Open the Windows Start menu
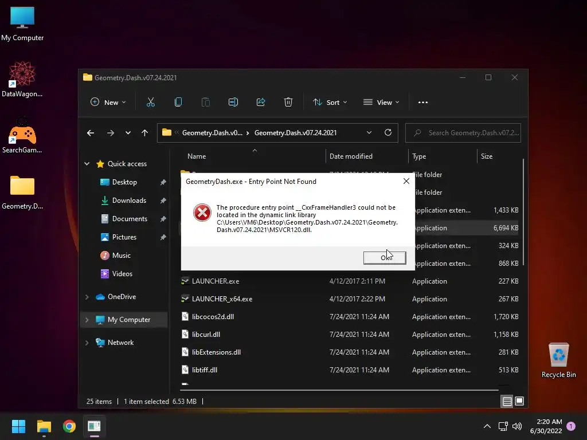 18,426
